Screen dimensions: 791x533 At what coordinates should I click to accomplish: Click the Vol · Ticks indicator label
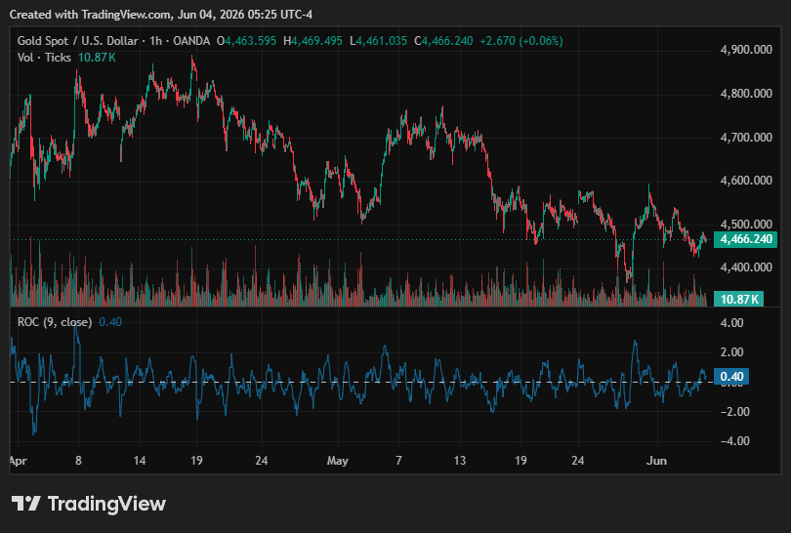click(x=44, y=58)
